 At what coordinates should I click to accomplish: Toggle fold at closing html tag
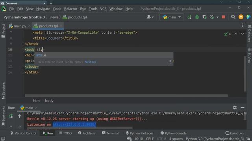coord(23,72)
